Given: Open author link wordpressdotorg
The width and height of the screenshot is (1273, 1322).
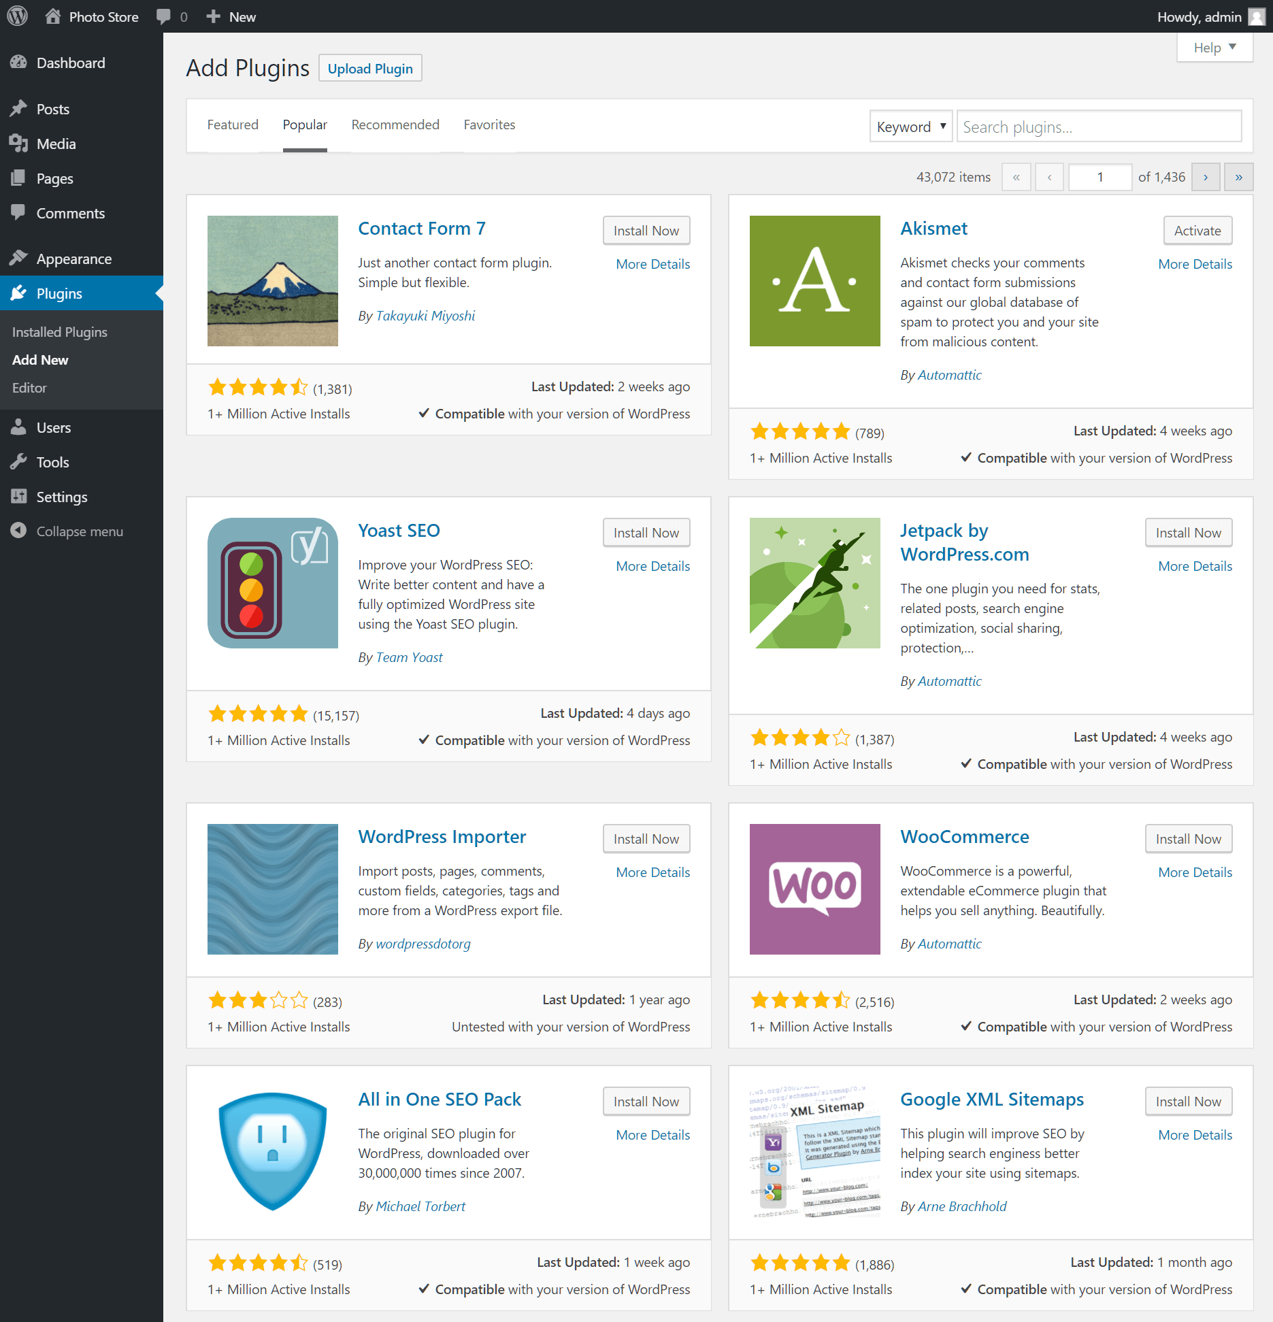Looking at the screenshot, I should click(x=423, y=944).
